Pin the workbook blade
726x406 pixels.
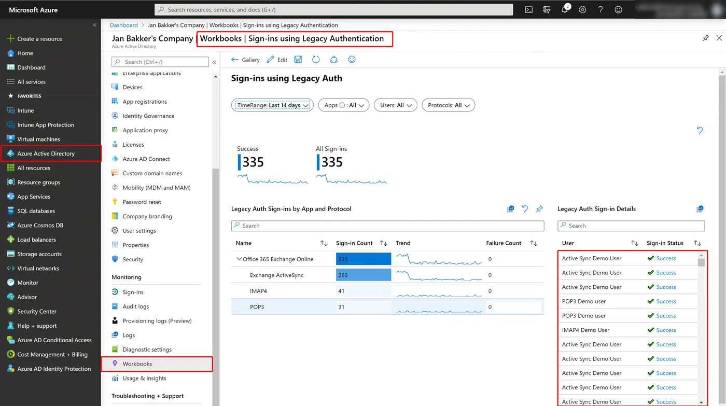tap(705, 38)
